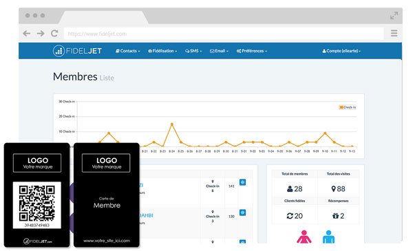Image resolution: width=413 pixels, height=251 pixels.
Task: Click the blue male figure icon
Action: (328, 237)
